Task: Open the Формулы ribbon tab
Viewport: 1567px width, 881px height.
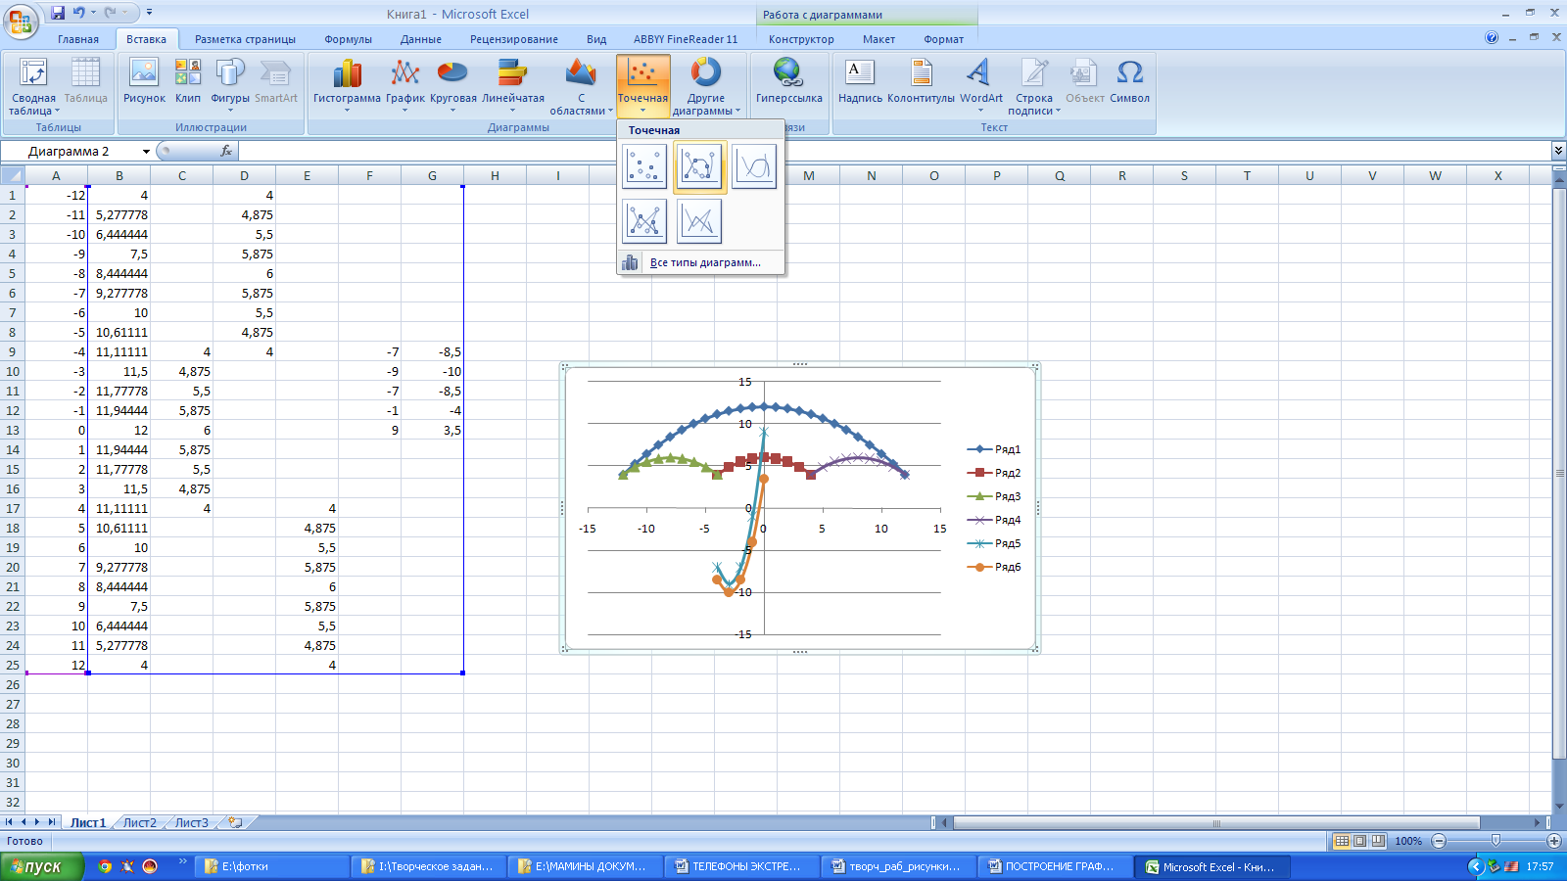Action: point(348,39)
